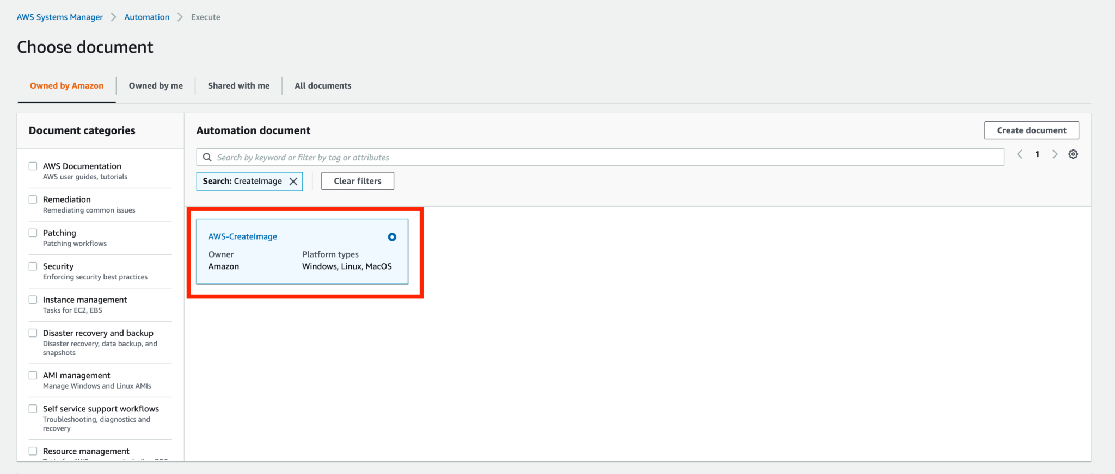Remove the CreateImage search filter chip
The height and width of the screenshot is (474, 1115).
[293, 182]
